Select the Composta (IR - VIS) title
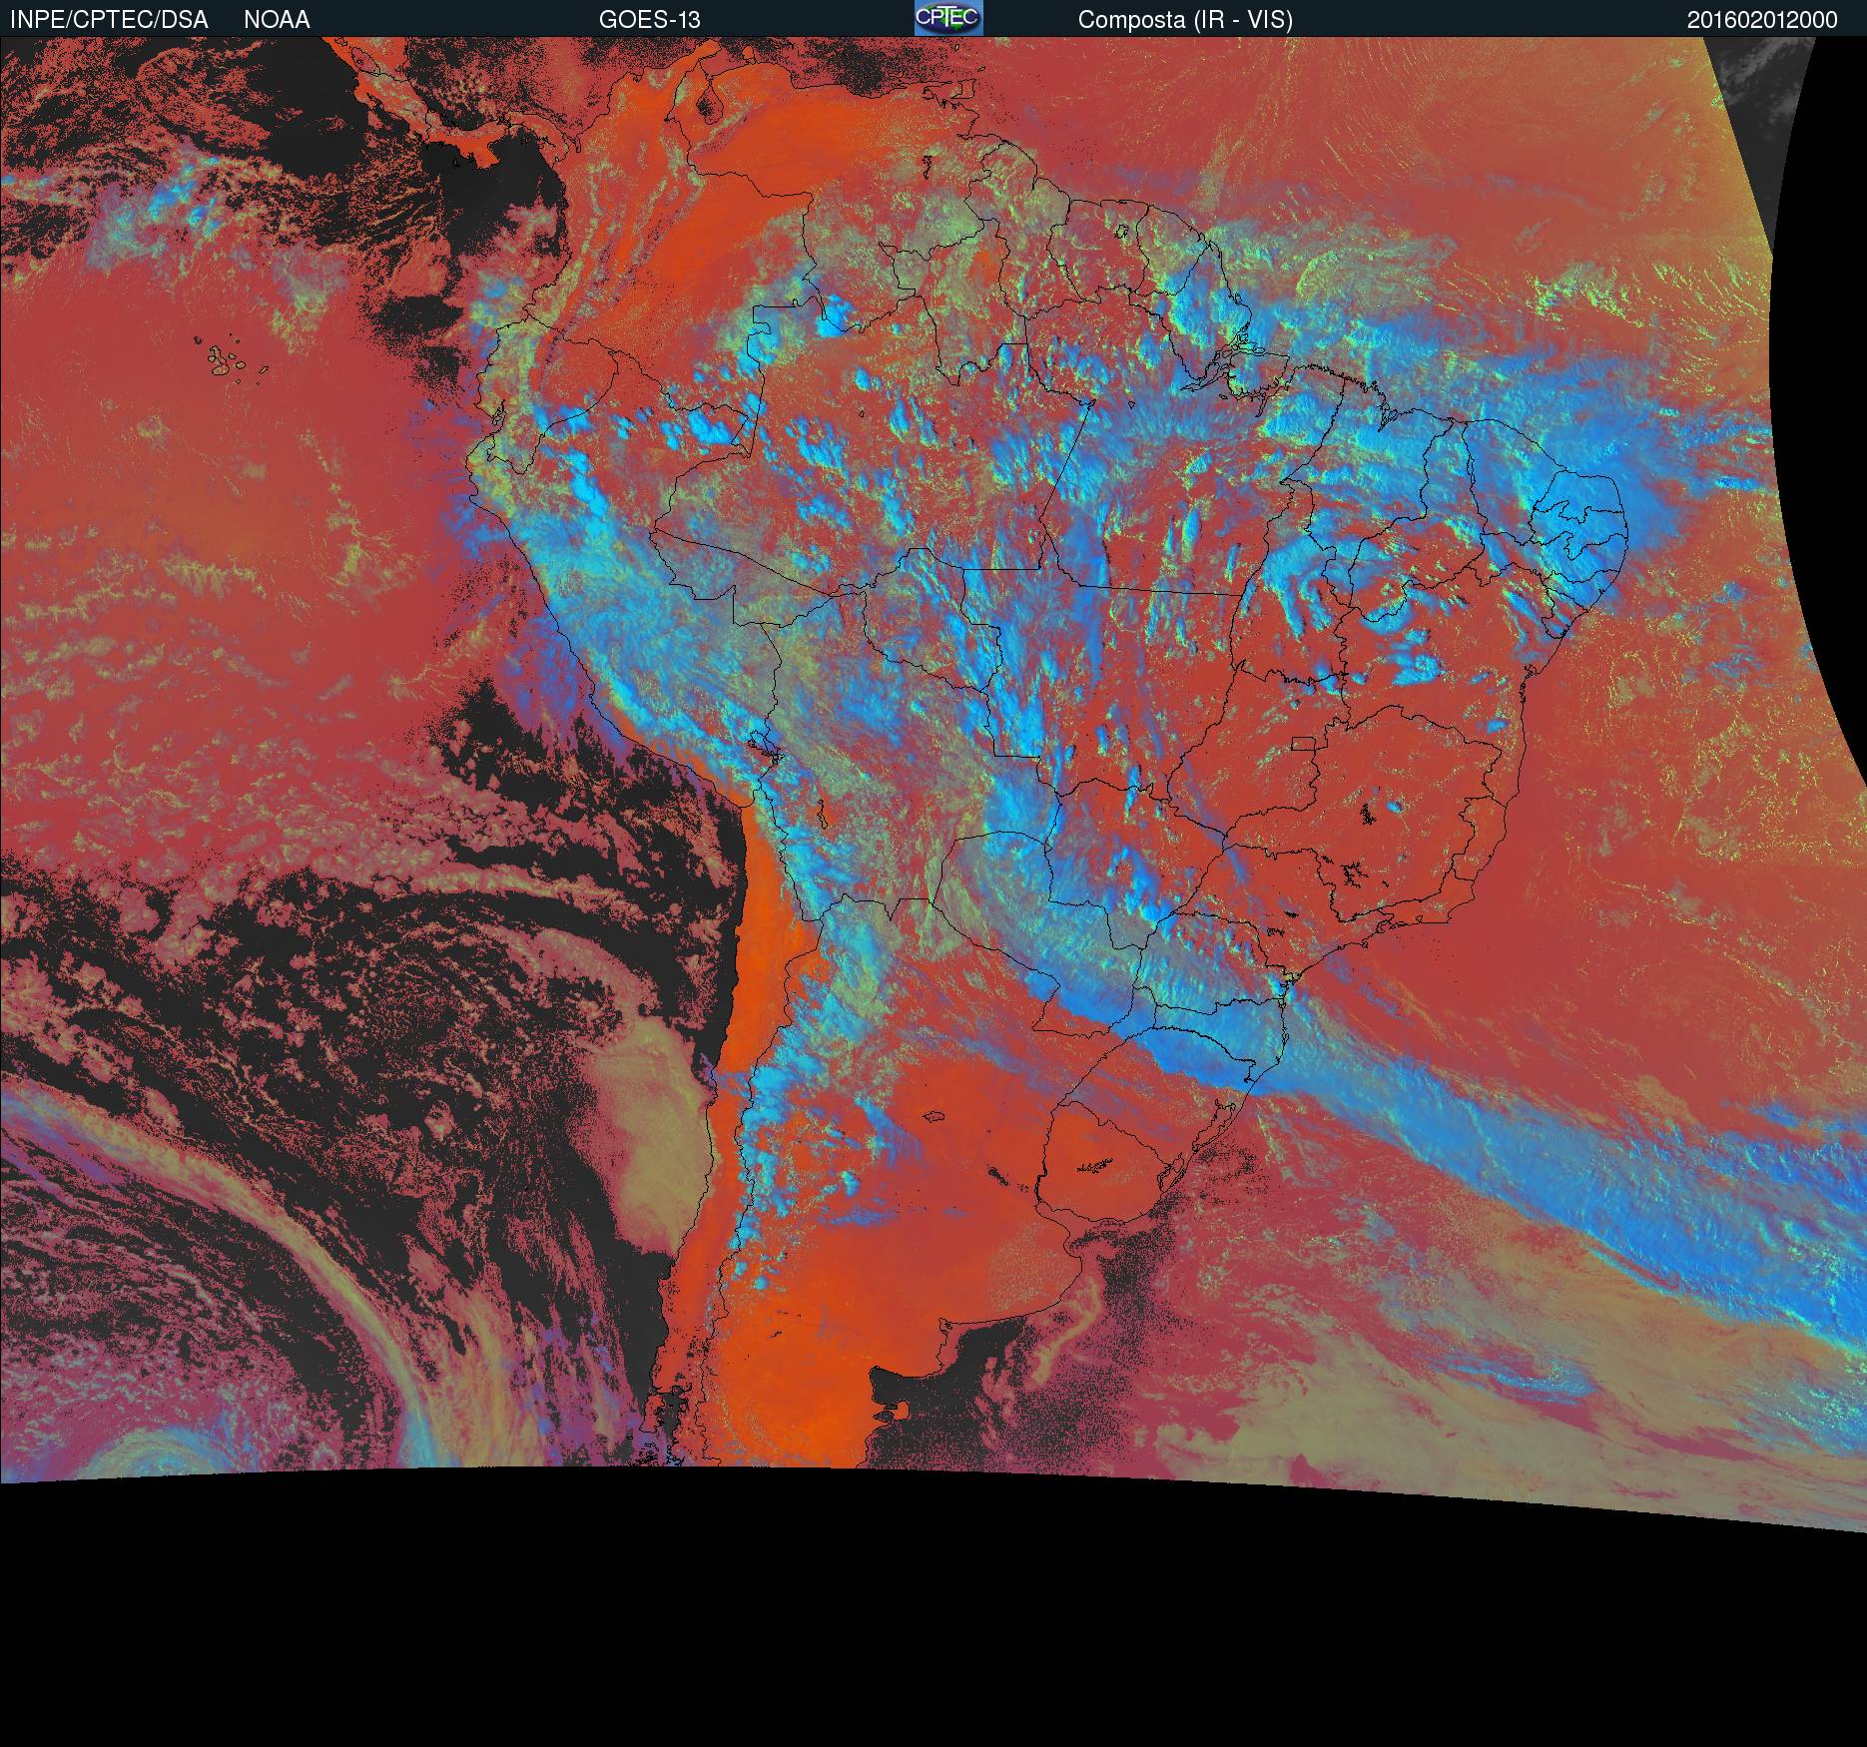The image size is (1867, 1747). 1185,20
